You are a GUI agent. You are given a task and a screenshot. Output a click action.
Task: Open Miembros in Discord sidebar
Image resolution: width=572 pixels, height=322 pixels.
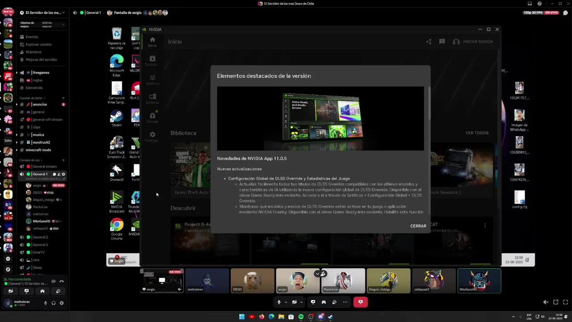point(42,52)
